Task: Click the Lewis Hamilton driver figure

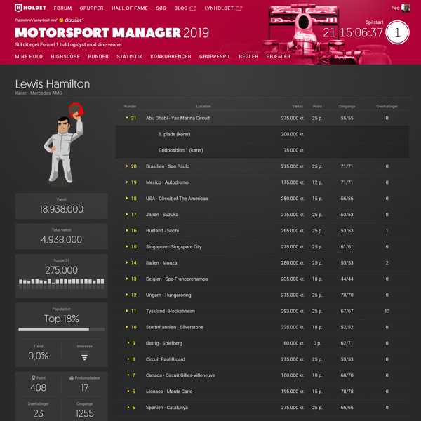Action: coord(64,145)
